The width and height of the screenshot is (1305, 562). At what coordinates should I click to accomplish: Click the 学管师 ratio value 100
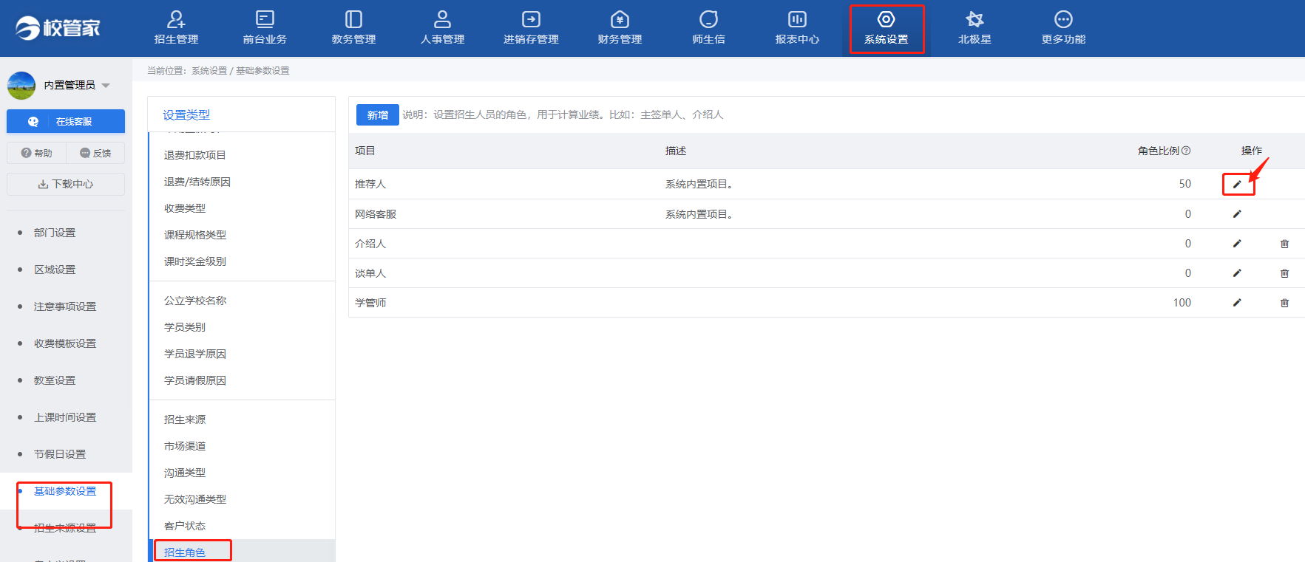(1182, 303)
